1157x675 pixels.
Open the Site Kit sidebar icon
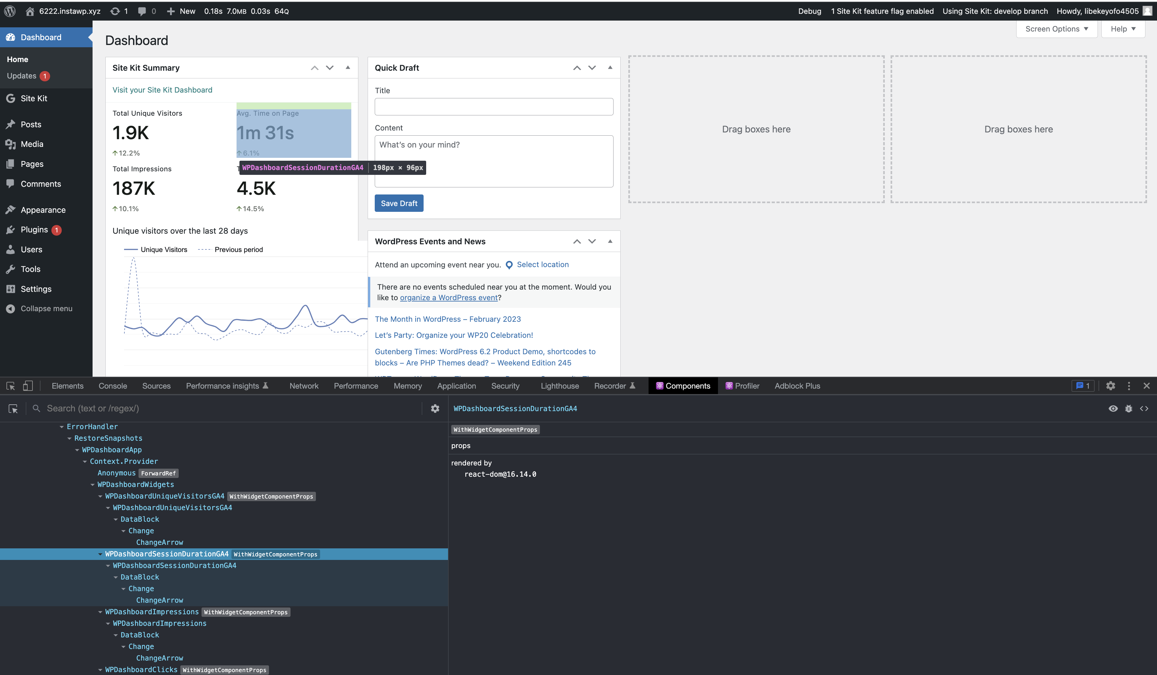(x=11, y=98)
